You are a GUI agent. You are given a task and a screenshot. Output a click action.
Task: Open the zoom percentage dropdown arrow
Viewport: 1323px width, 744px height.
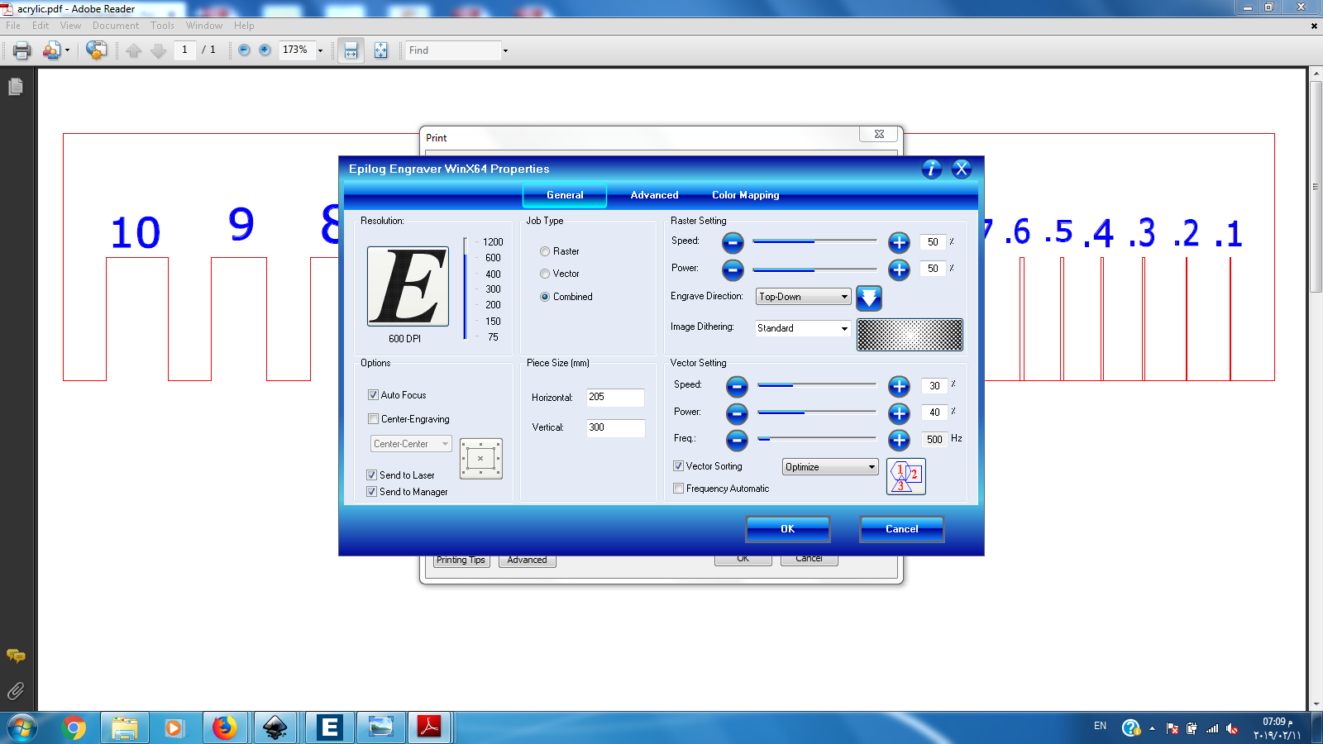click(320, 50)
